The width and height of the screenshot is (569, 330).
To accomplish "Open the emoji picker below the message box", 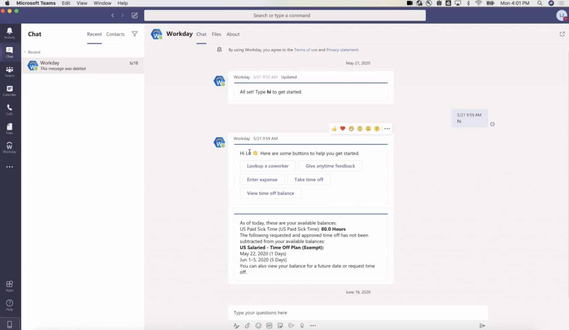I will click(x=258, y=325).
